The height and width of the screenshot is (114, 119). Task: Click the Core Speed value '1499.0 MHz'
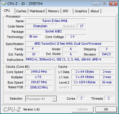pos(39,72)
